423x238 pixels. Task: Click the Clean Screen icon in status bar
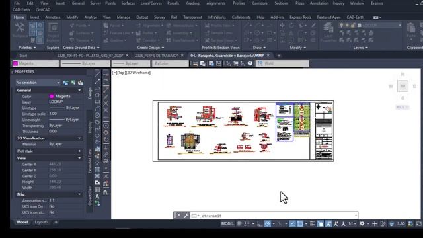coord(418,223)
